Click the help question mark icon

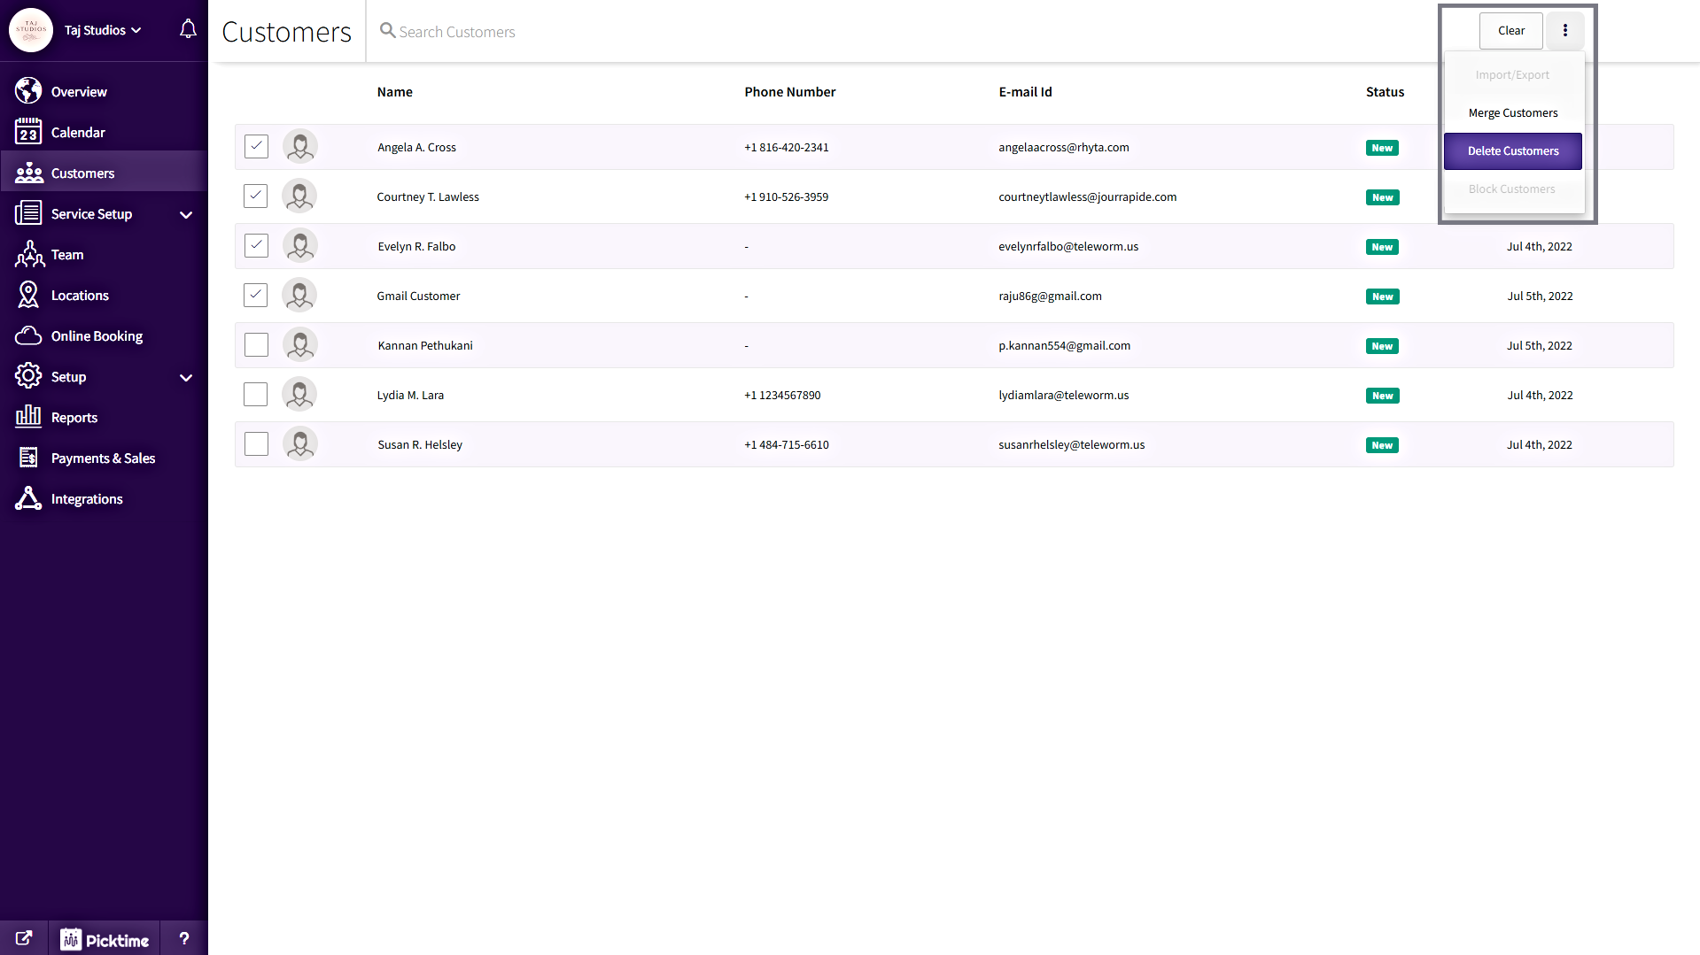coord(184,938)
